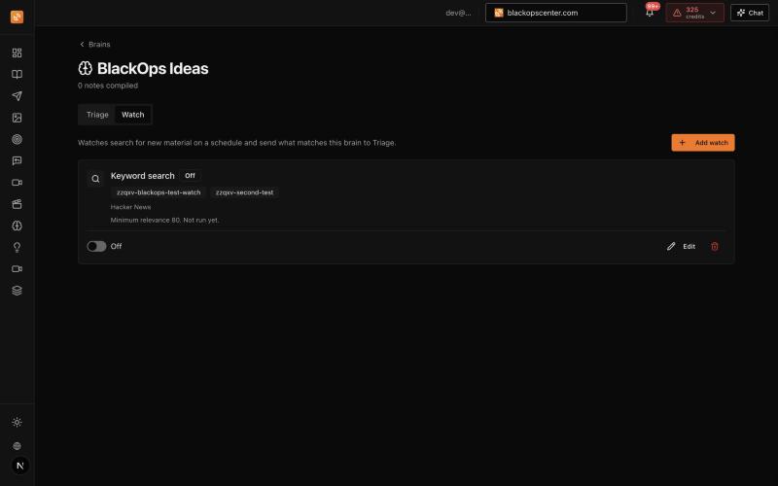Click the Hacker News source label
The width and height of the screenshot is (778, 486).
(130, 207)
